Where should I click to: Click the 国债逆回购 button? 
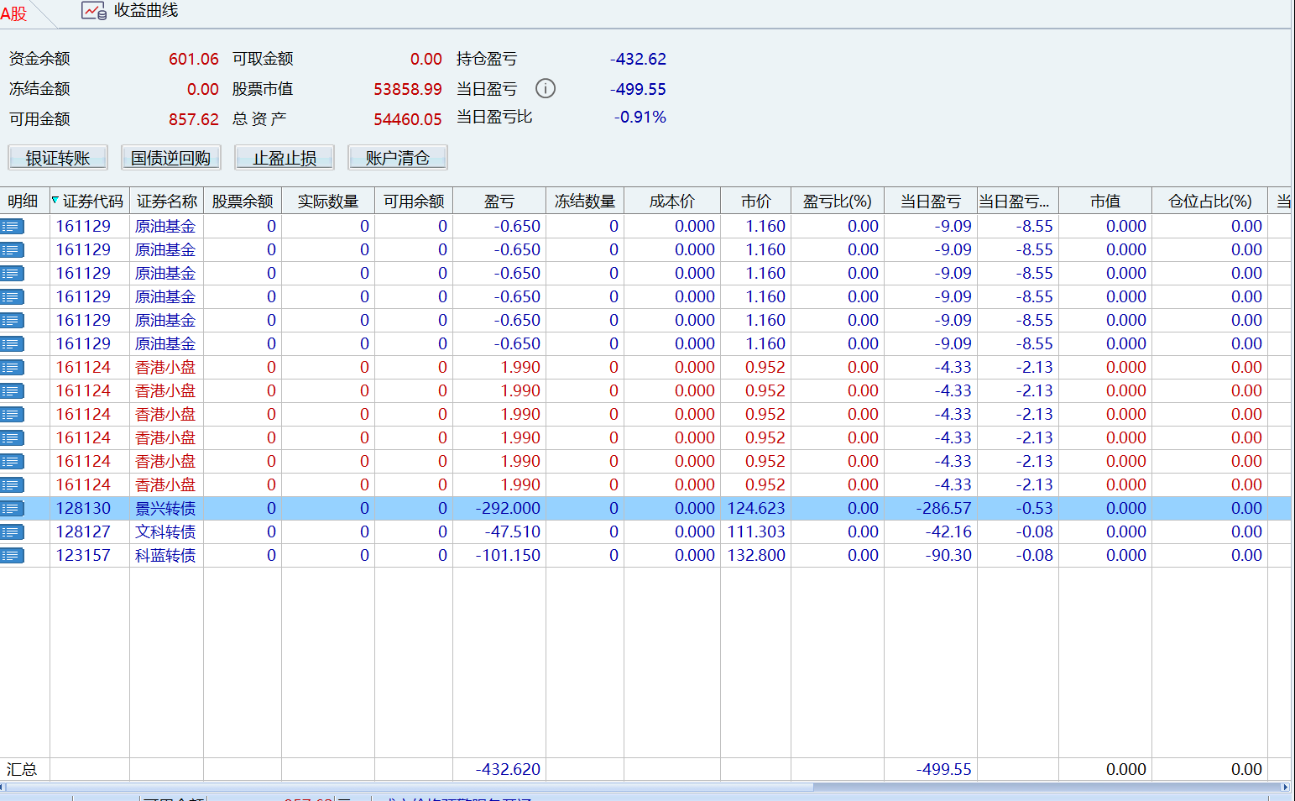(170, 158)
